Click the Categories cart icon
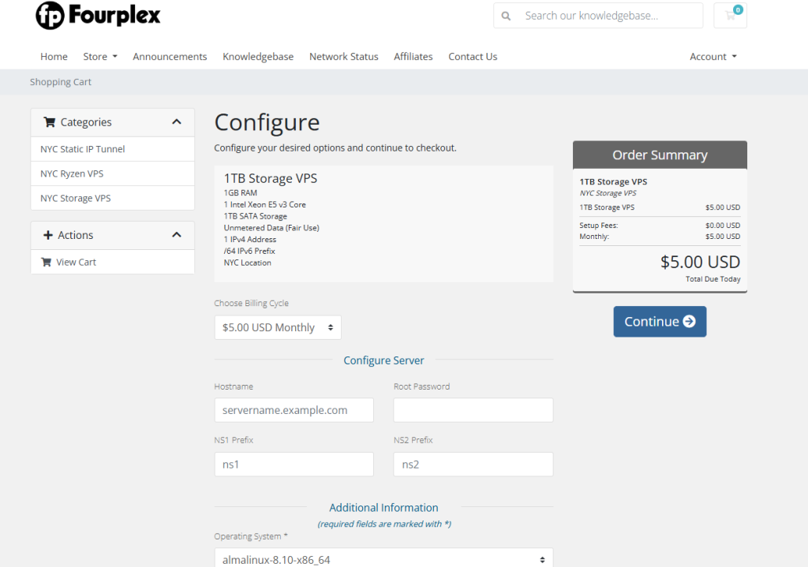Image resolution: width=808 pixels, height=567 pixels. (50, 122)
